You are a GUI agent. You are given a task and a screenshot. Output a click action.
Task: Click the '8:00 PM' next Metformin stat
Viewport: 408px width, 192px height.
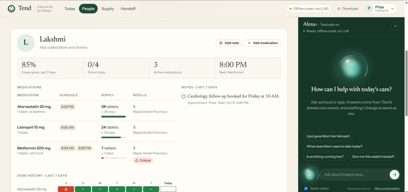point(233,65)
